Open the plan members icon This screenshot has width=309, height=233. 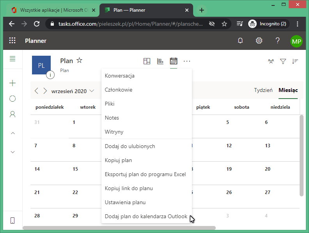[x=271, y=62]
